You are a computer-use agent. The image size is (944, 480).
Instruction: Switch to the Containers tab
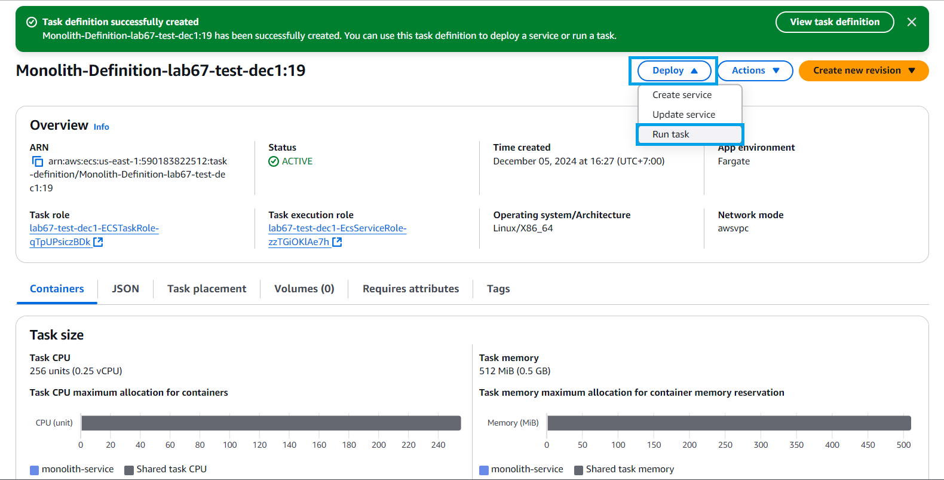pos(57,289)
